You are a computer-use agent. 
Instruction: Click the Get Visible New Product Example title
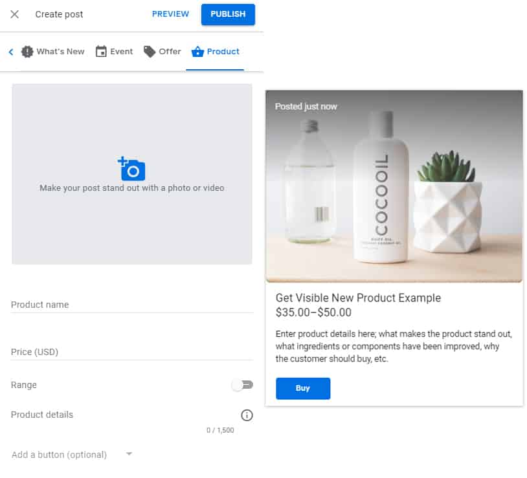(x=358, y=298)
